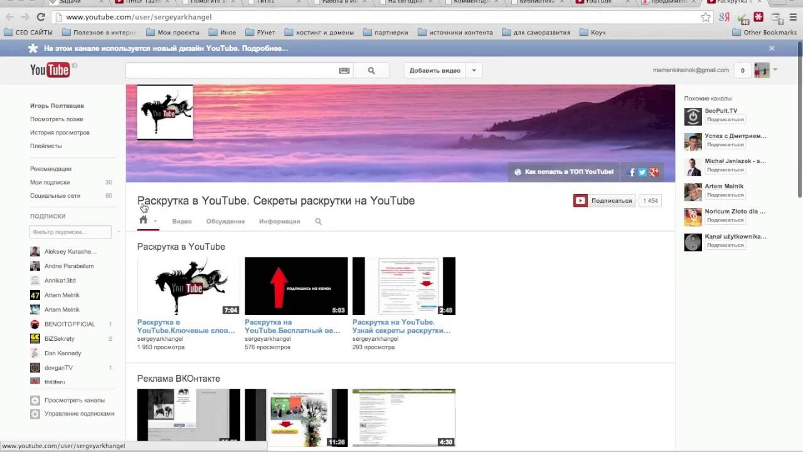Click the Как попасть в ТОП YouTube link
Image resolution: width=803 pixels, height=452 pixels.
563,171
